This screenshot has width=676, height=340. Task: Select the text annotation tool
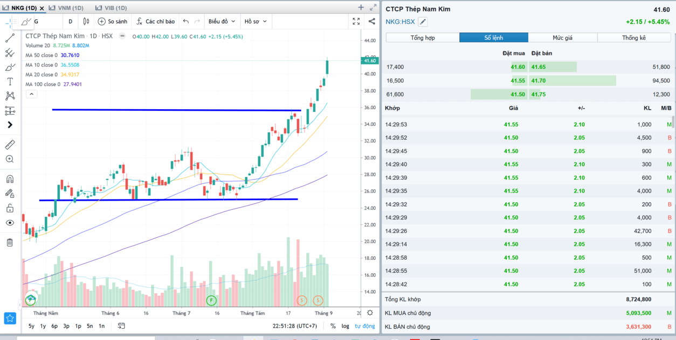[x=10, y=82]
